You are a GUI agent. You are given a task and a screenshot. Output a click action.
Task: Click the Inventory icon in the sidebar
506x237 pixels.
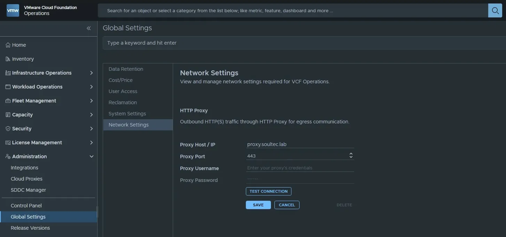coord(8,59)
